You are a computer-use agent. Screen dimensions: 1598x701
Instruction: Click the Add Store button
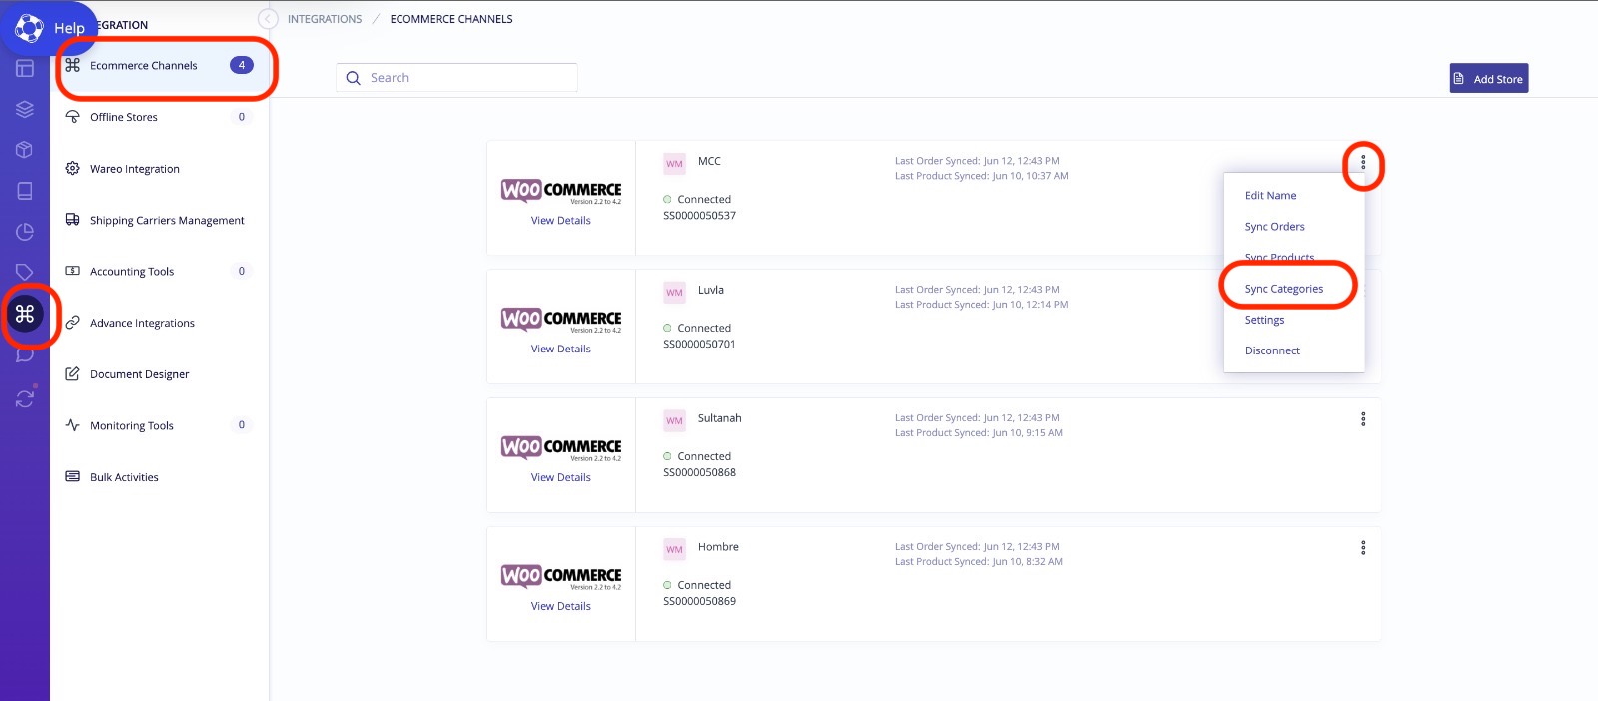coord(1488,79)
